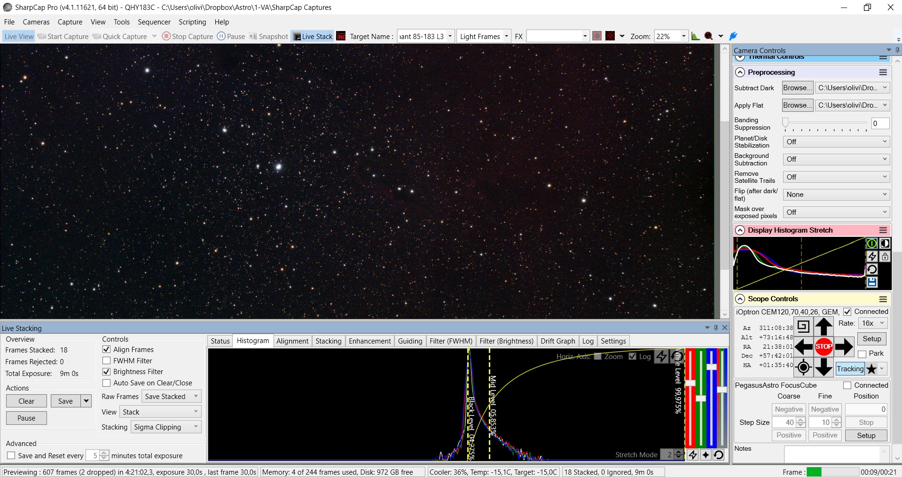Slew the mount right with the right arrow
This screenshot has height=477, width=902.
click(x=844, y=347)
